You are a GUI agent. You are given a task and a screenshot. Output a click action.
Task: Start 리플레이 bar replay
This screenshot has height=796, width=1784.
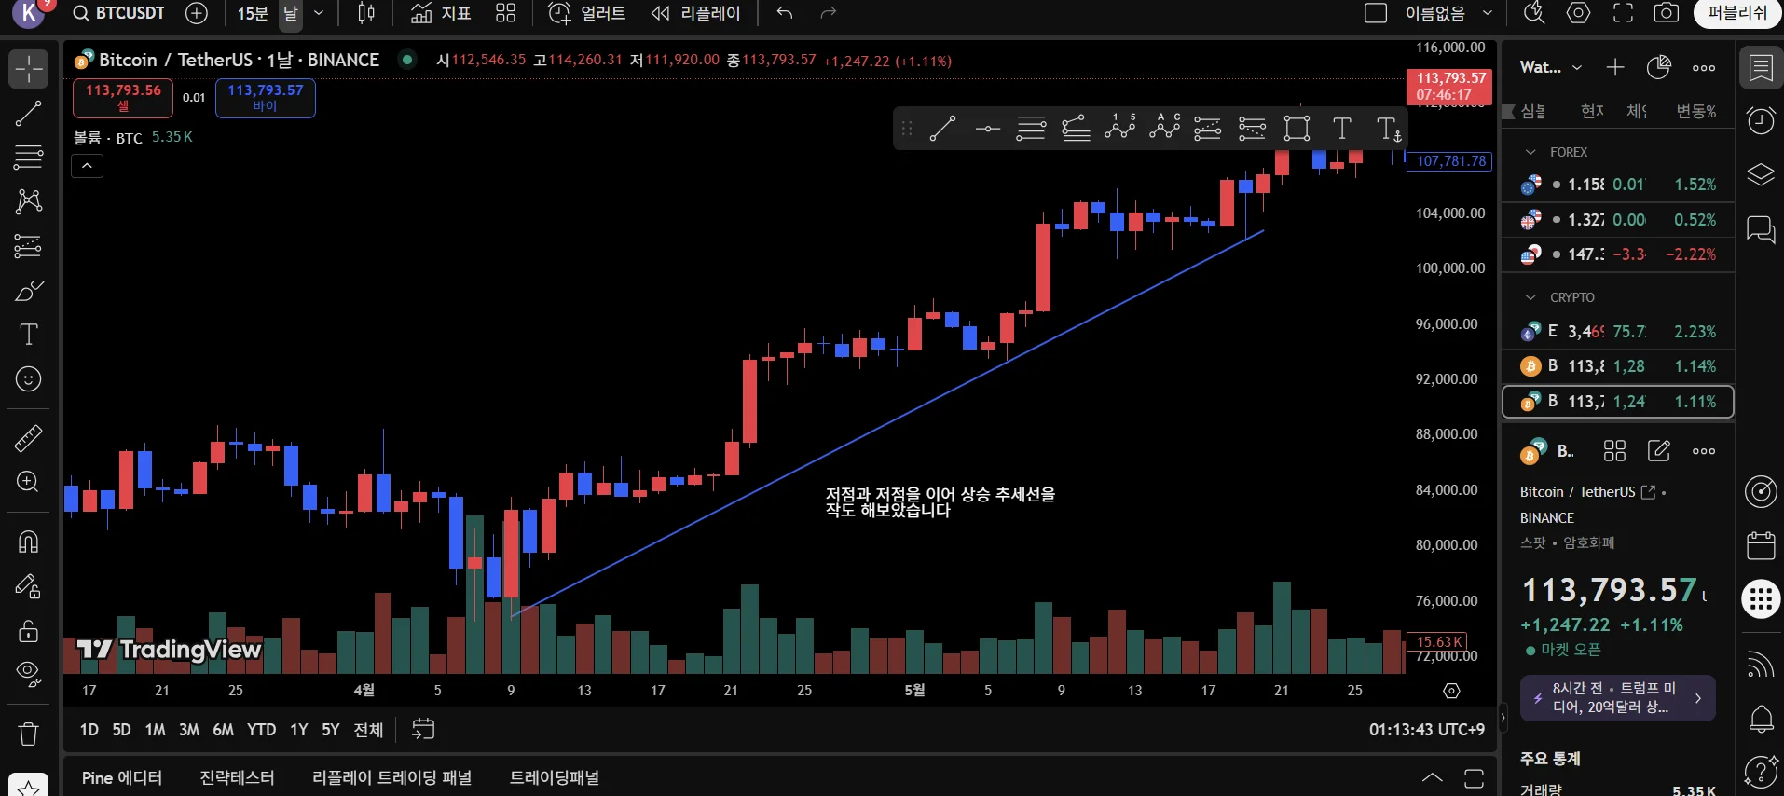[x=696, y=13]
